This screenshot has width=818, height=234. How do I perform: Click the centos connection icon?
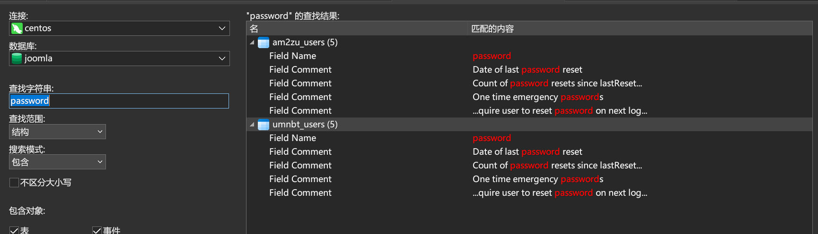[17, 28]
